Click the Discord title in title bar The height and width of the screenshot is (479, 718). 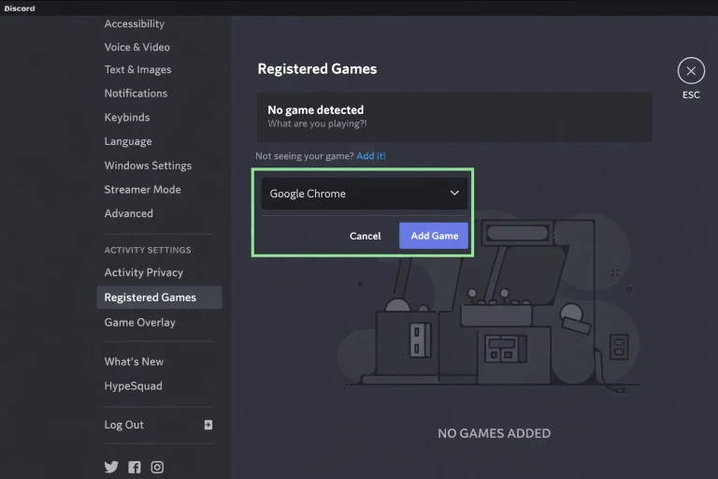[20, 8]
